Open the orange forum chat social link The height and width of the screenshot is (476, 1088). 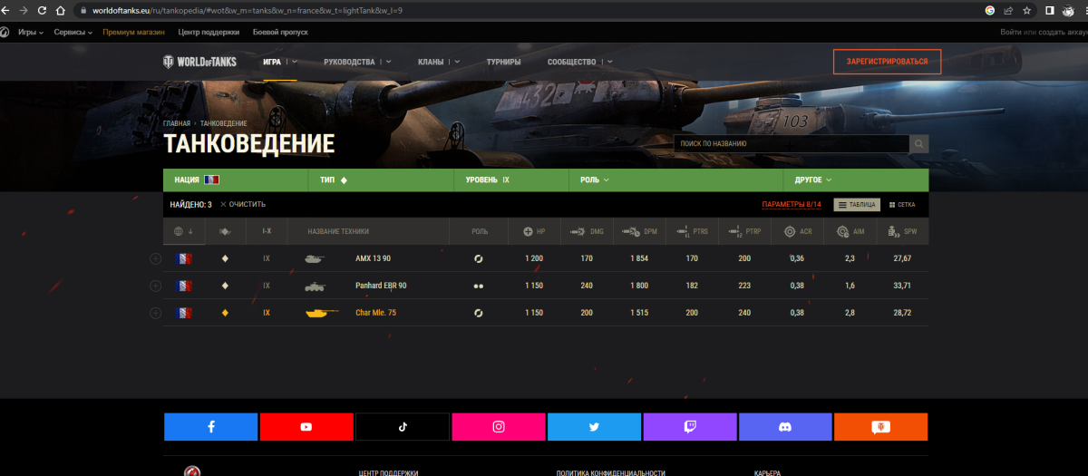881,426
